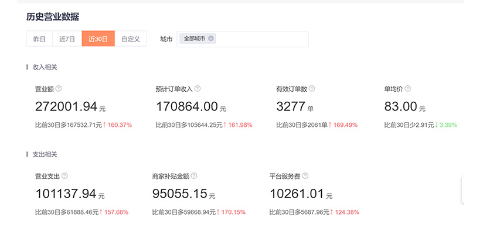The height and width of the screenshot is (235, 483).
Task: Click help icon next to 单均价
Action: (407, 89)
